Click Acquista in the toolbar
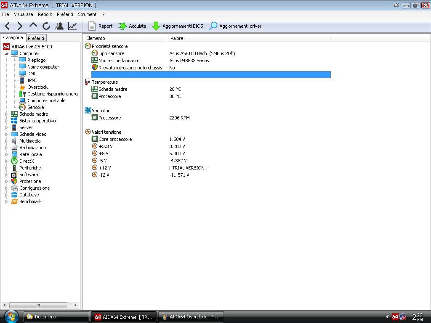 (x=133, y=26)
